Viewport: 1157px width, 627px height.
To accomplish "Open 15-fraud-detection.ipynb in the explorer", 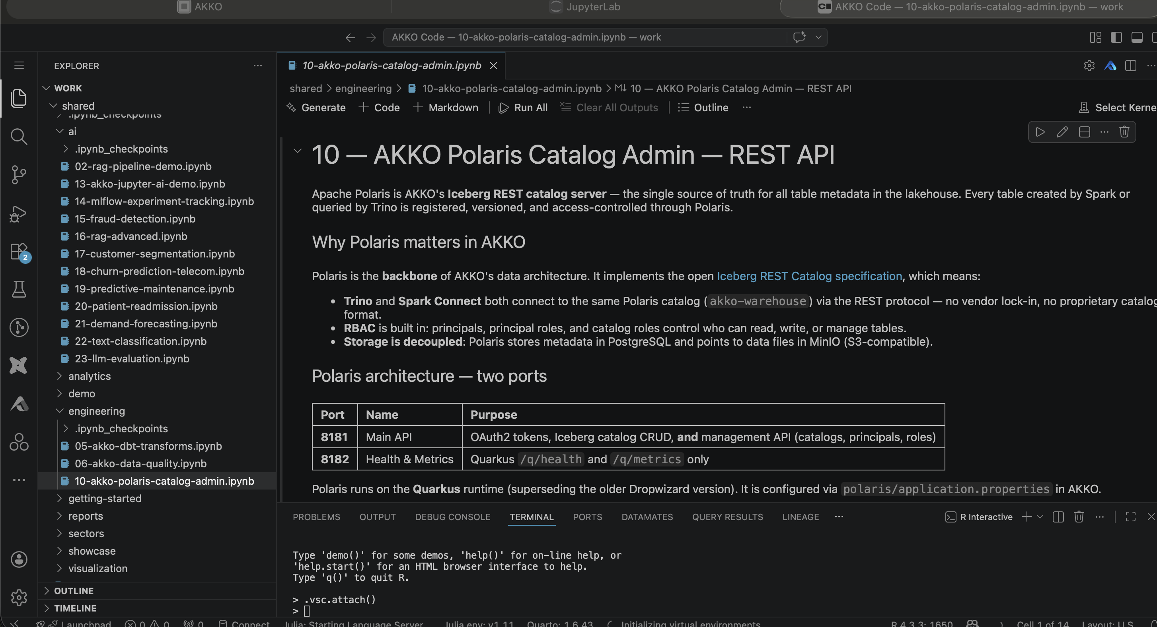I will click(135, 219).
